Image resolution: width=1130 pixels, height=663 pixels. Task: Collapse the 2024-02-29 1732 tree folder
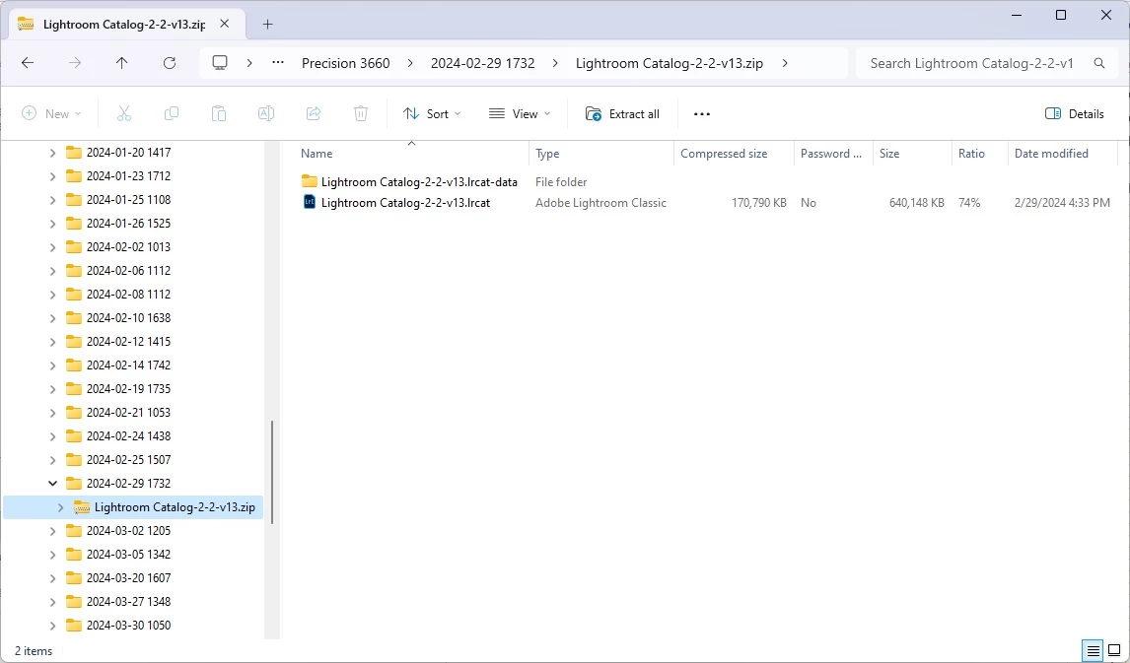pos(52,483)
